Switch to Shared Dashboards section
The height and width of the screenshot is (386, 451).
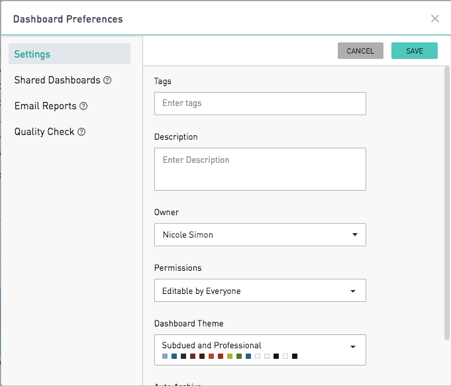point(58,80)
